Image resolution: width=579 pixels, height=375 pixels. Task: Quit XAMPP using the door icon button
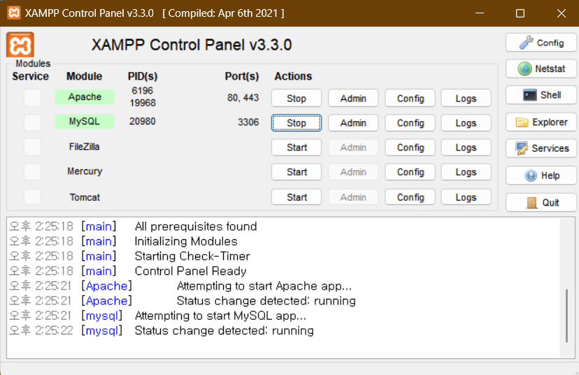[x=541, y=202]
